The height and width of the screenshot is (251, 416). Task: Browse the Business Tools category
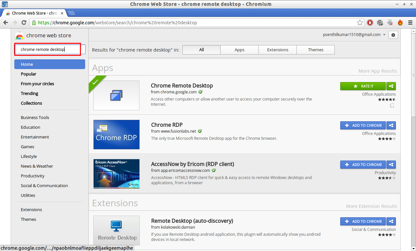pyautogui.click(x=35, y=117)
